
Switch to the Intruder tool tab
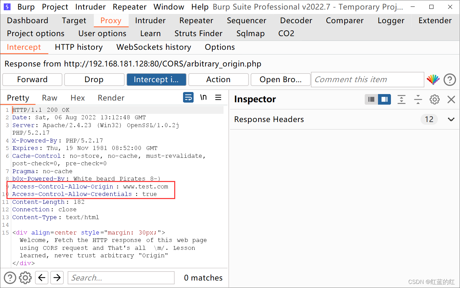(150, 20)
